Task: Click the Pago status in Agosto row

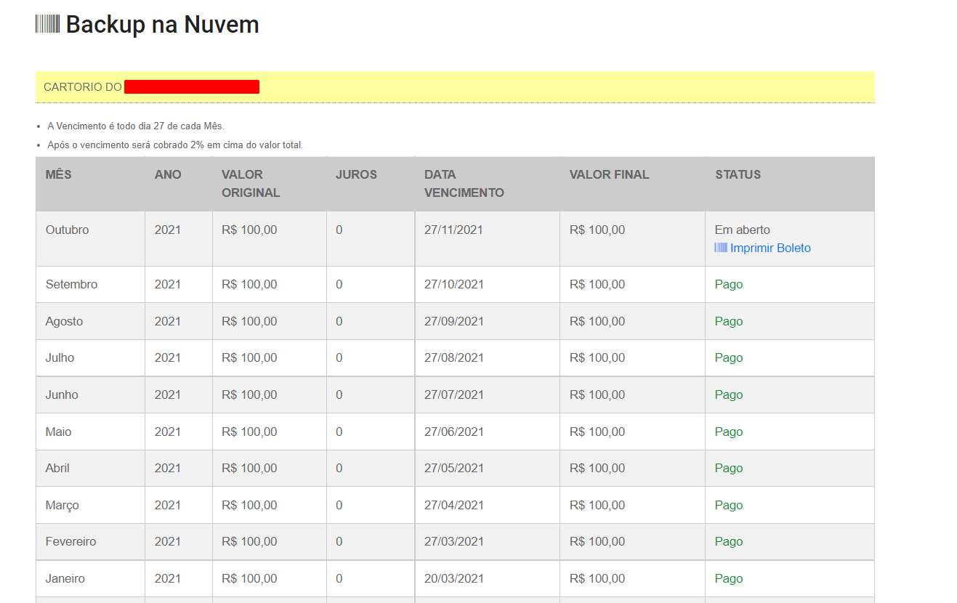Action: [729, 321]
